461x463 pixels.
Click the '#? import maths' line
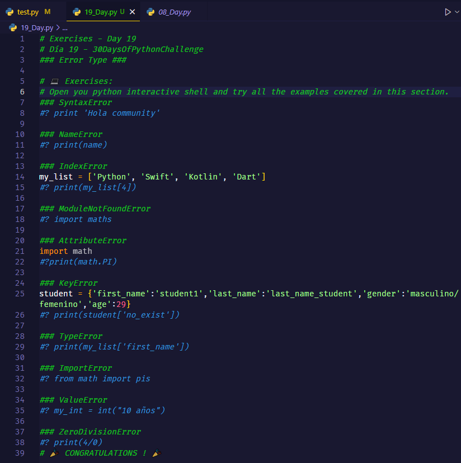tap(76, 219)
